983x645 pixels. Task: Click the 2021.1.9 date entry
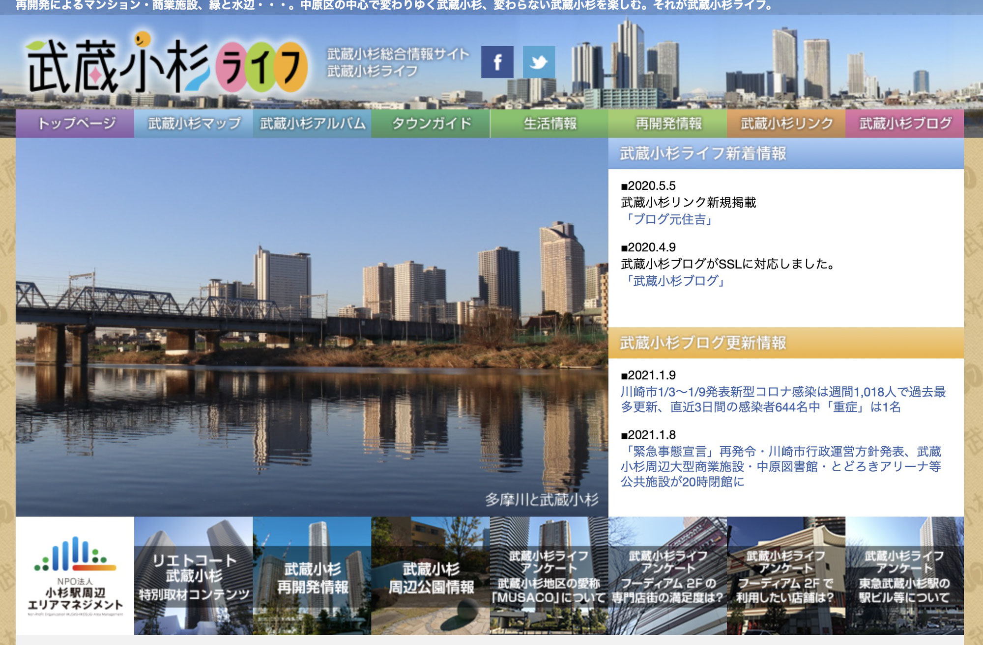click(x=649, y=375)
